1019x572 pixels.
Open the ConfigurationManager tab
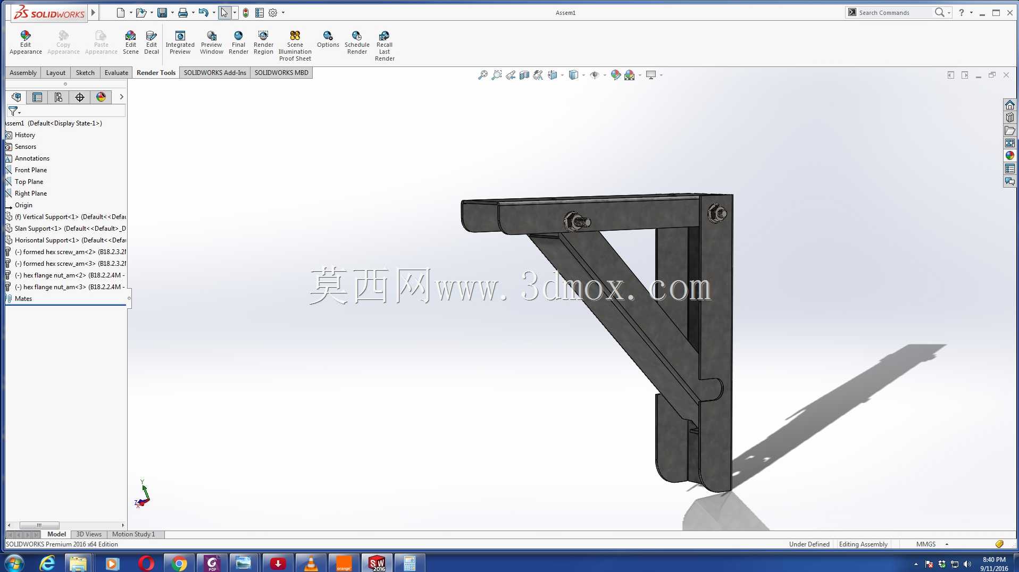tap(59, 97)
